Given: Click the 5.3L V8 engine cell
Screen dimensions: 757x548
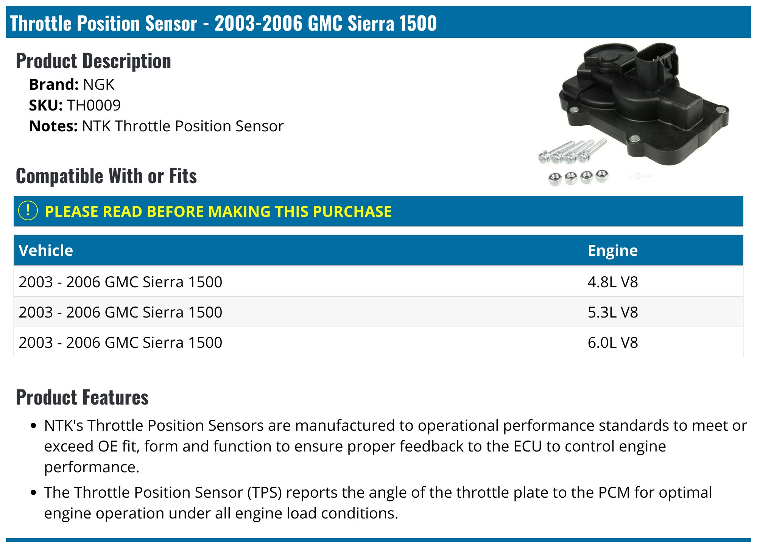Looking at the screenshot, I should tap(612, 312).
